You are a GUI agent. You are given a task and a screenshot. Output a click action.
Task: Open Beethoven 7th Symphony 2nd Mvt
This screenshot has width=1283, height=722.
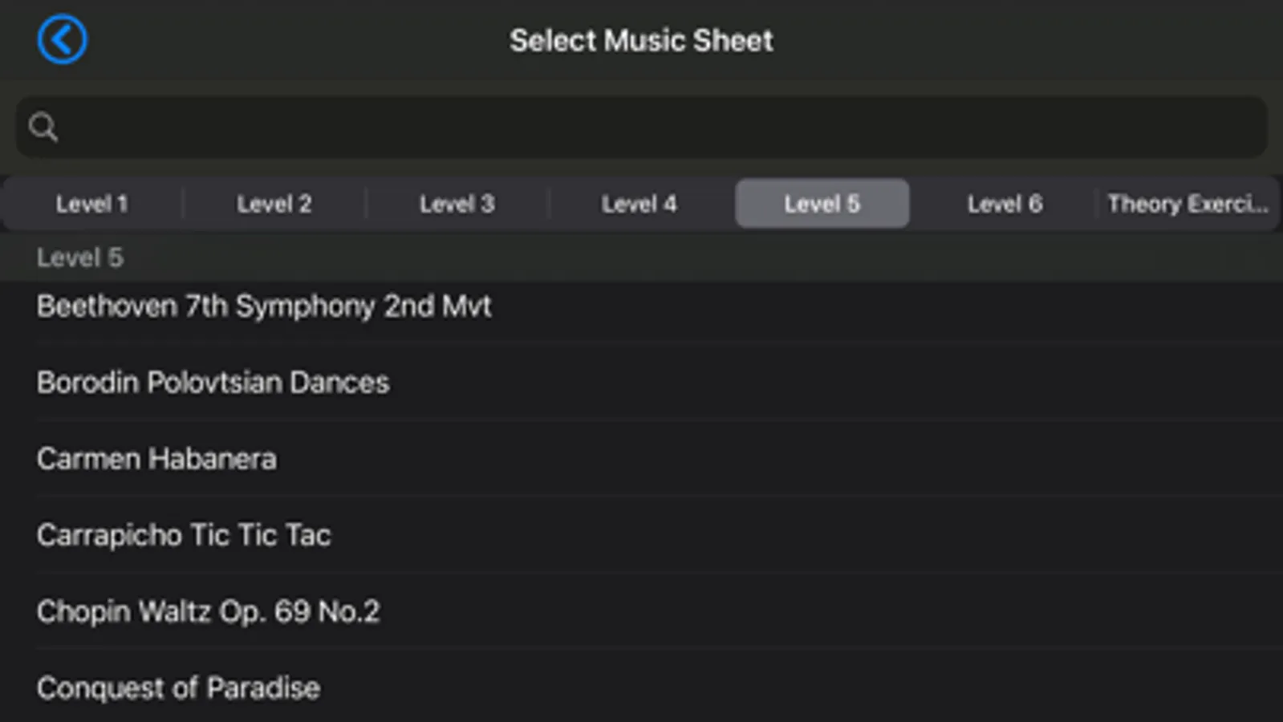[264, 306]
